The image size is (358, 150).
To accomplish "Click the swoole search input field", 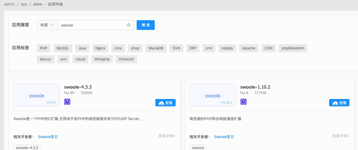I will [96, 25].
